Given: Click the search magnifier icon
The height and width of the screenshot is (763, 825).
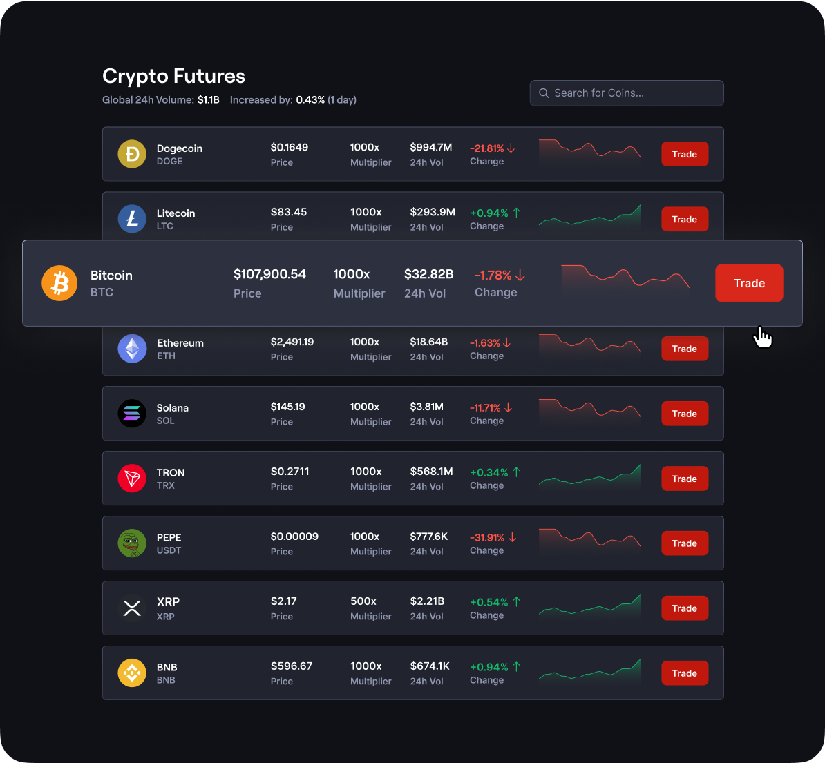Looking at the screenshot, I should click(544, 93).
